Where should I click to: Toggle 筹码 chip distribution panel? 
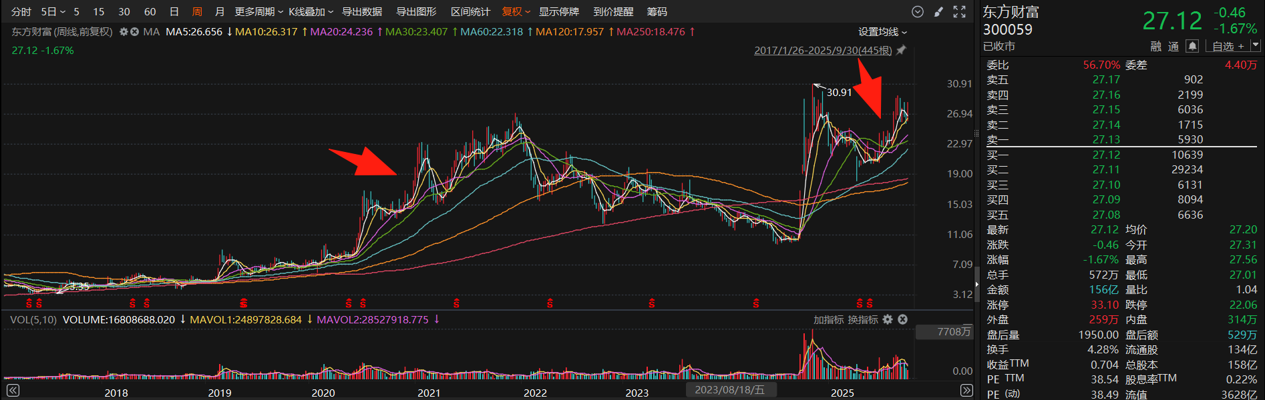[x=657, y=12]
